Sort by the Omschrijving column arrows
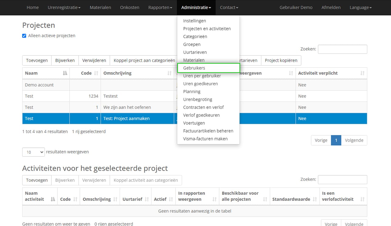The image size is (391, 226). coord(169,73)
